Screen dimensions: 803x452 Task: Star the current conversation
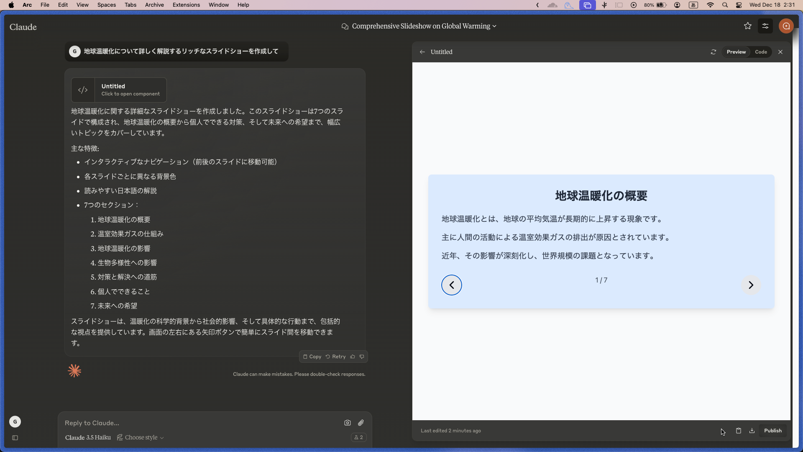pos(747,26)
